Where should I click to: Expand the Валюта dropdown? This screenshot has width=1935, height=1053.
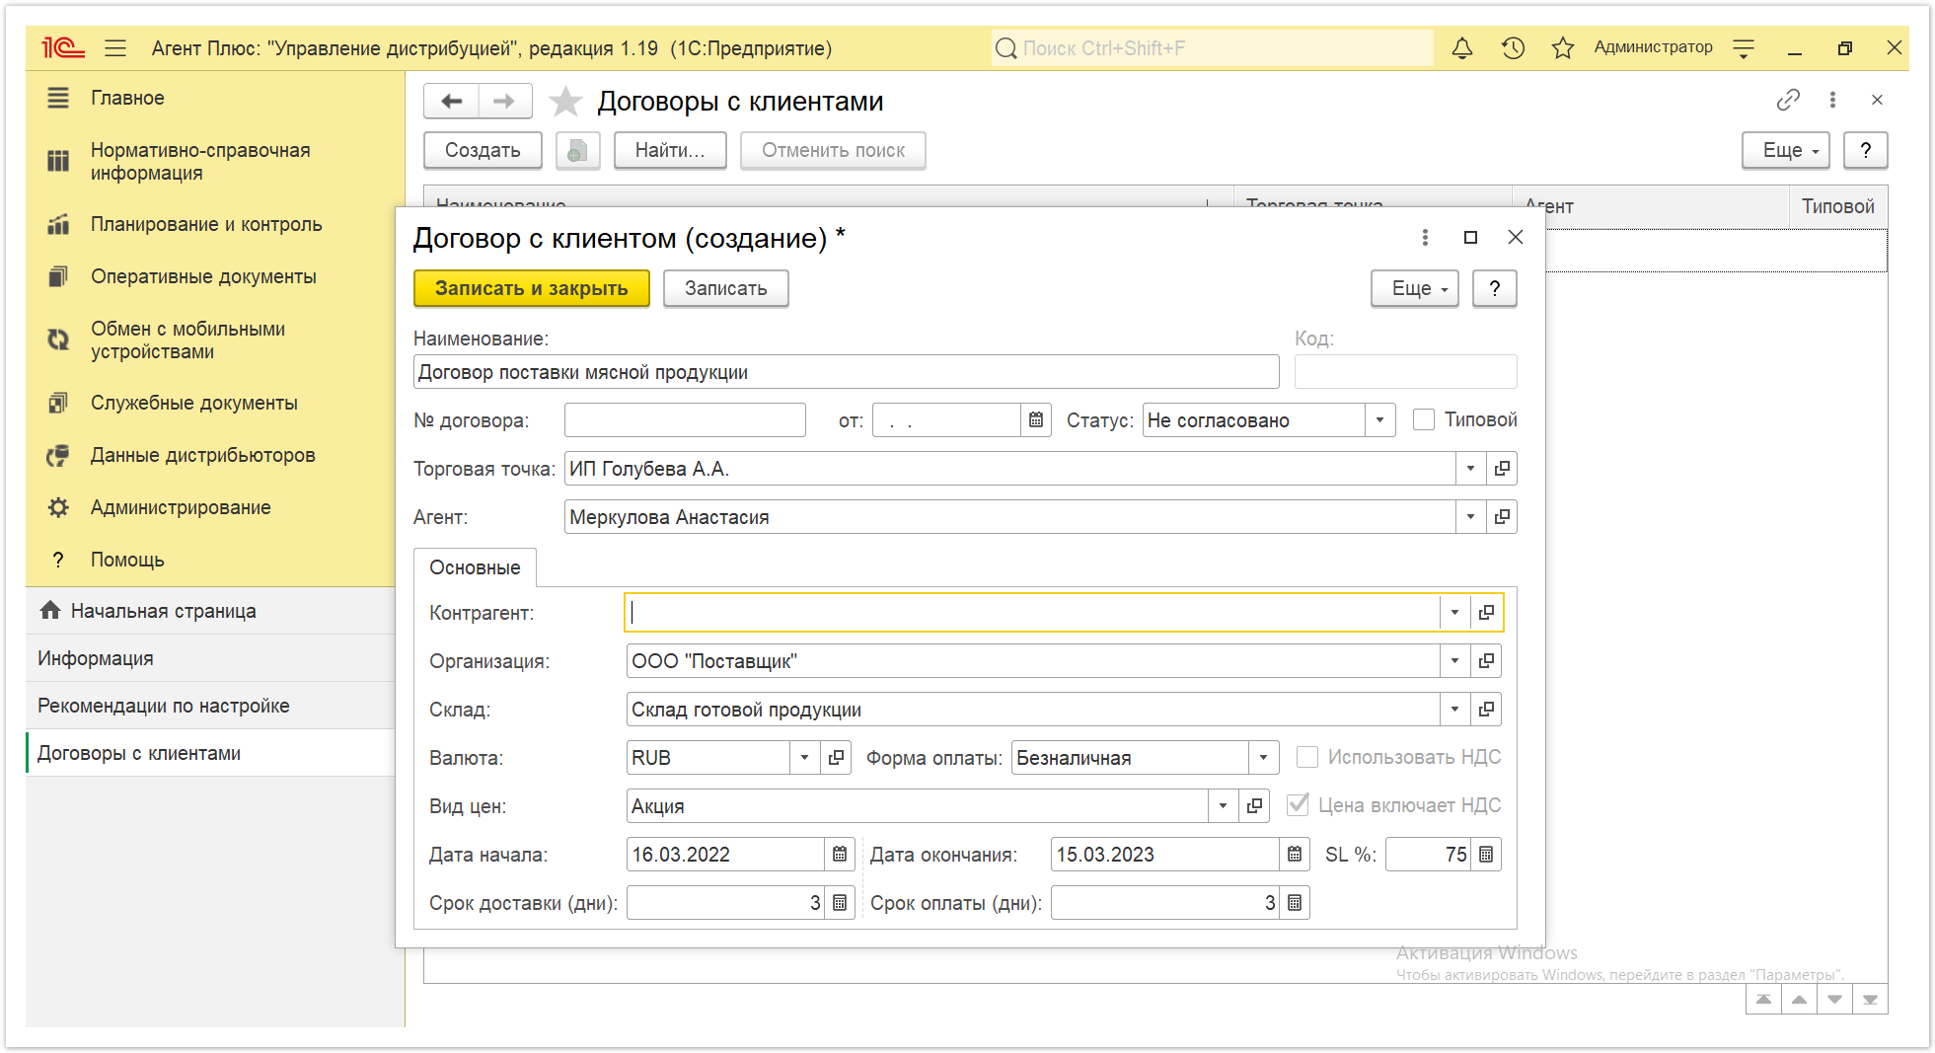(804, 758)
